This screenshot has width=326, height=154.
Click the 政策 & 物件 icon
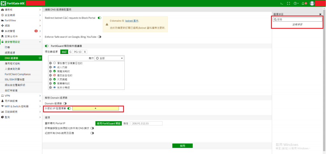(3, 37)
